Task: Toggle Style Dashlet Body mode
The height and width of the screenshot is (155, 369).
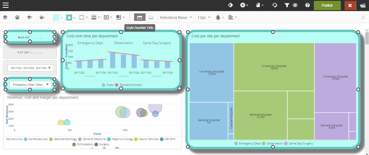Action: click(x=151, y=17)
